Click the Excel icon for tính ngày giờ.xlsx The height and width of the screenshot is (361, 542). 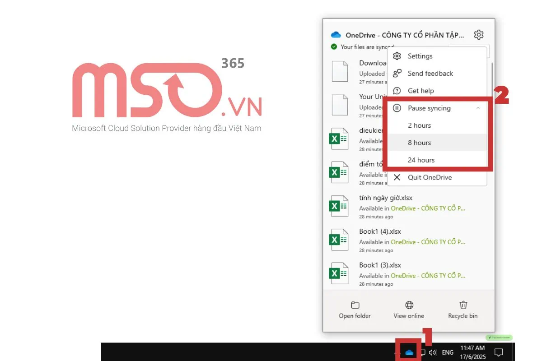pos(339,206)
